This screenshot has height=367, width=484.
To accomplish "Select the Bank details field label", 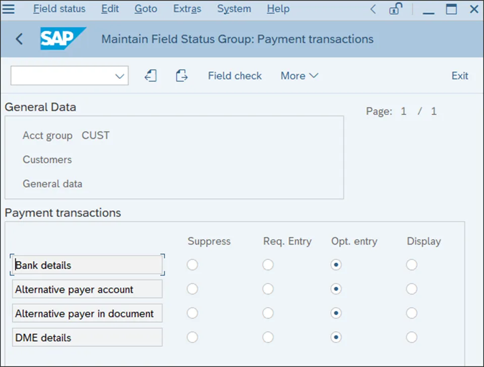I will coord(87,265).
